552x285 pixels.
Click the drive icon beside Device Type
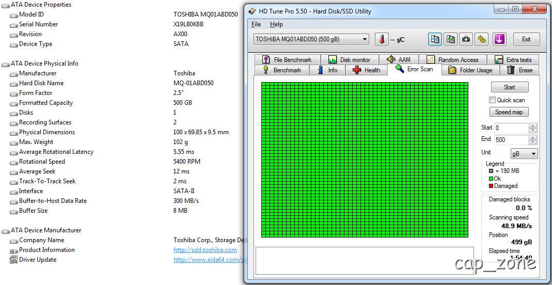[x=14, y=45]
